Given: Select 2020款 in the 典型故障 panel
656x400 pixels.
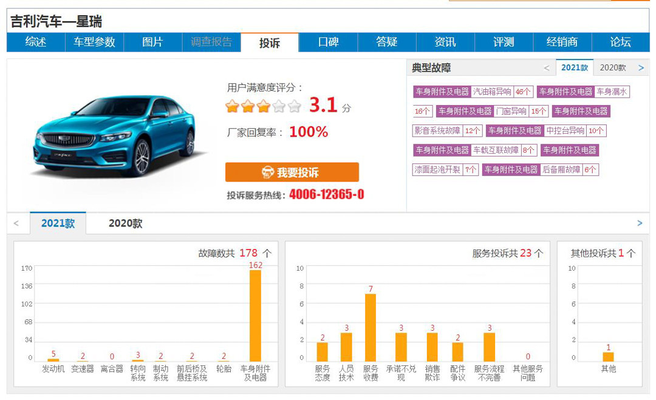Looking at the screenshot, I should [612, 68].
